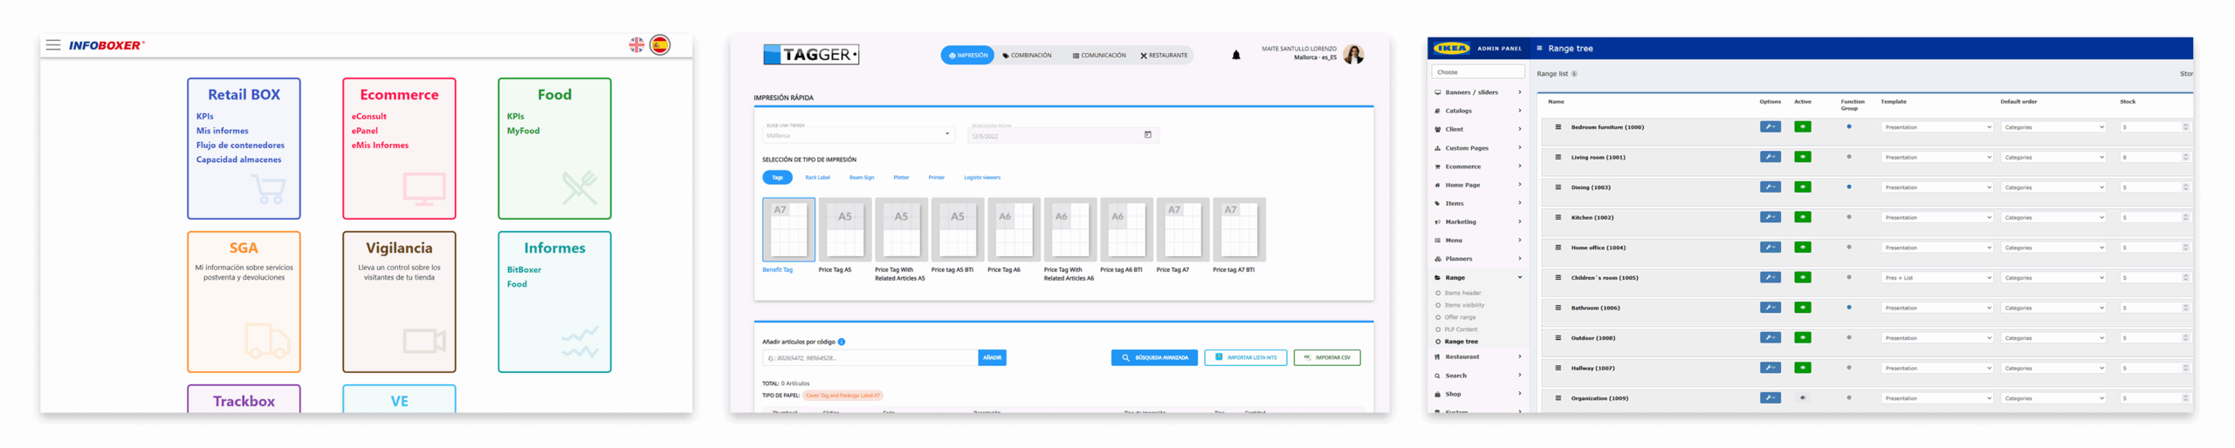Click the fork and knife icon in Food card
Screen dimensions: 2235x448
[580, 187]
